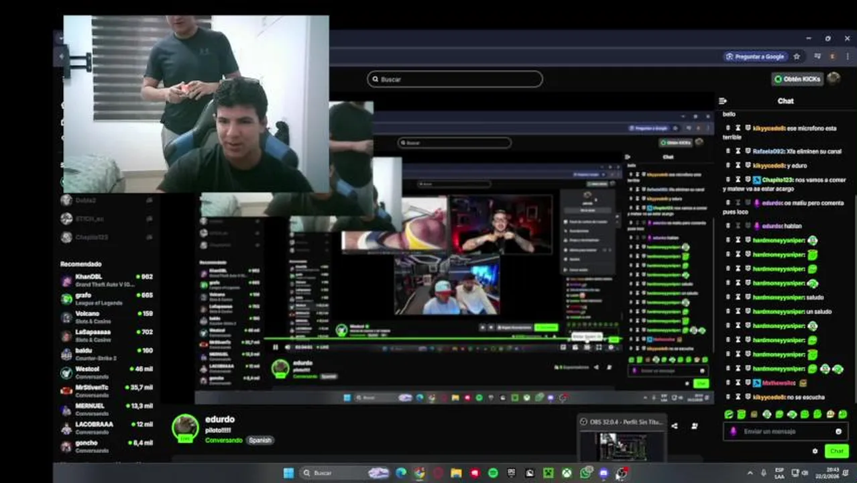The width and height of the screenshot is (857, 483).
Task: Insert first quick emote above chat input
Action: click(x=729, y=415)
